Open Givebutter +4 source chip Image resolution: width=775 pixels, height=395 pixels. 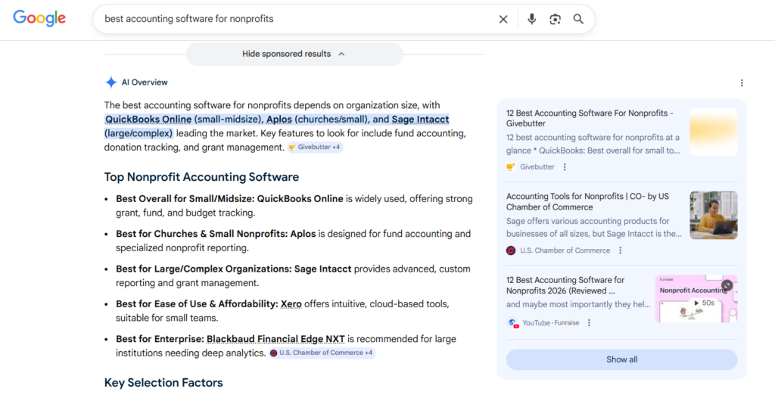coord(315,148)
